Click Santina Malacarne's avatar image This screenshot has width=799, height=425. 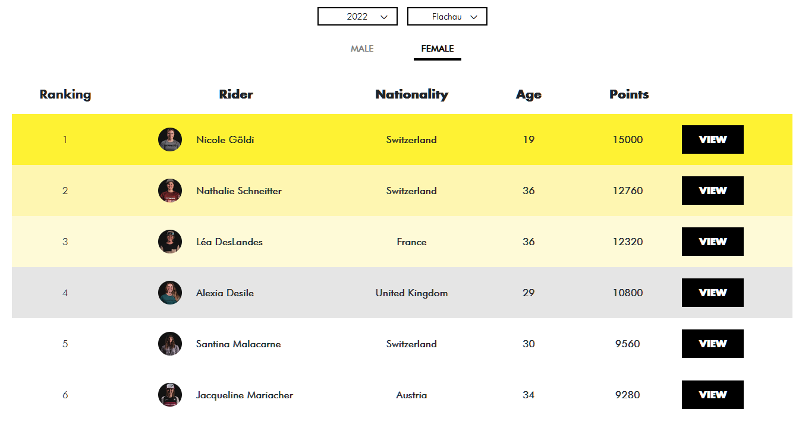(x=170, y=344)
